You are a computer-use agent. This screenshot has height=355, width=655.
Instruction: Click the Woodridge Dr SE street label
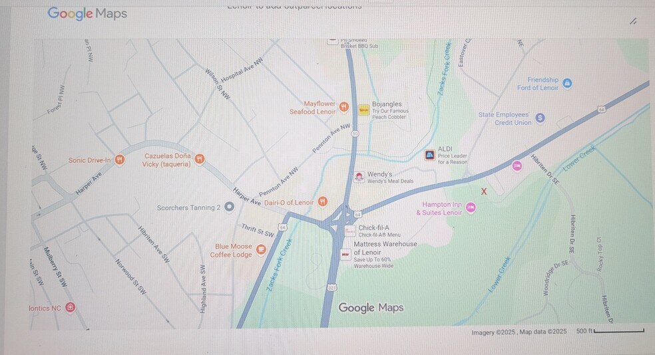click(555, 278)
